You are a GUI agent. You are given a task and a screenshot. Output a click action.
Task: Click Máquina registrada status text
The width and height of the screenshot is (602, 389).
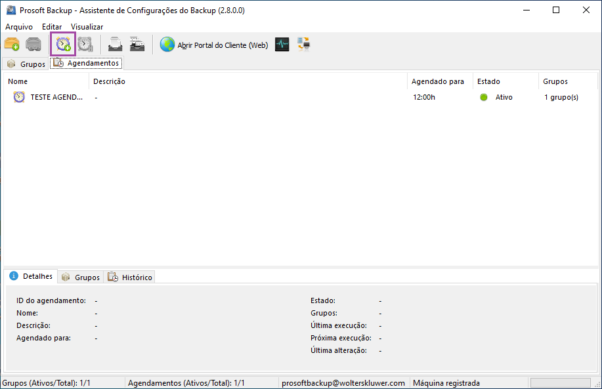click(x=446, y=383)
